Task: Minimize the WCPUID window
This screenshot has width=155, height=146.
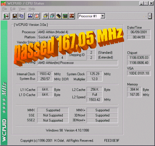Action: click(x=141, y=3)
